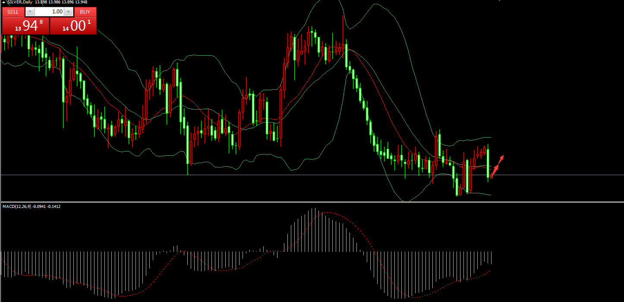Image resolution: width=624 pixels, height=302 pixels.
Task: Decrease the lot volume with the down arrow
Action: click(30, 12)
